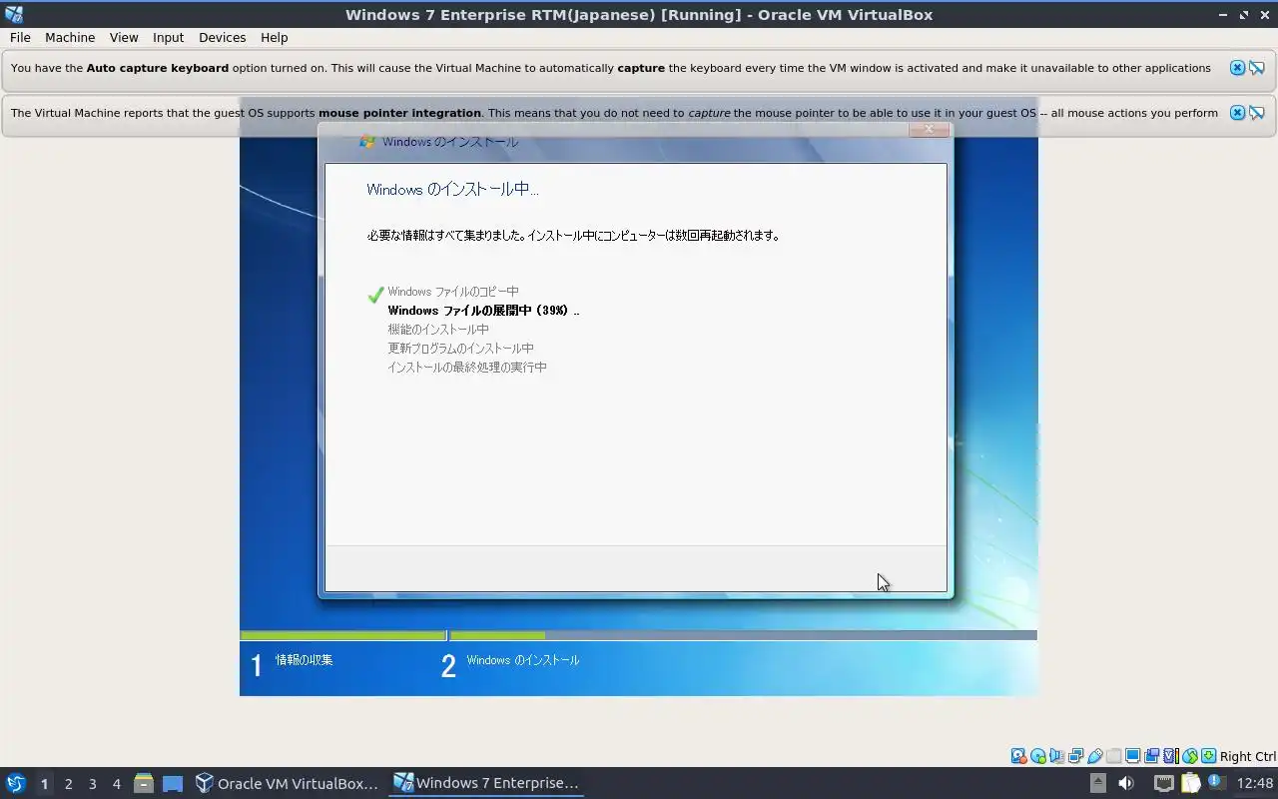
Task: Switch to workspace 2
Action: [68, 784]
